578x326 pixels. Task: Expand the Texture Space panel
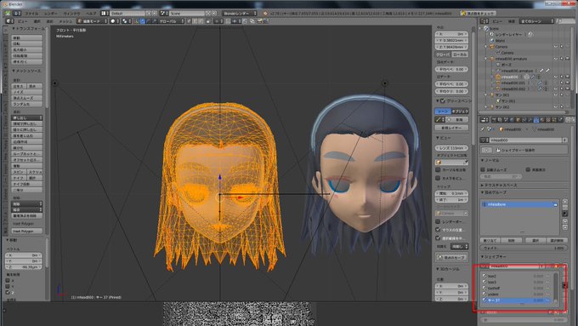(x=482, y=186)
